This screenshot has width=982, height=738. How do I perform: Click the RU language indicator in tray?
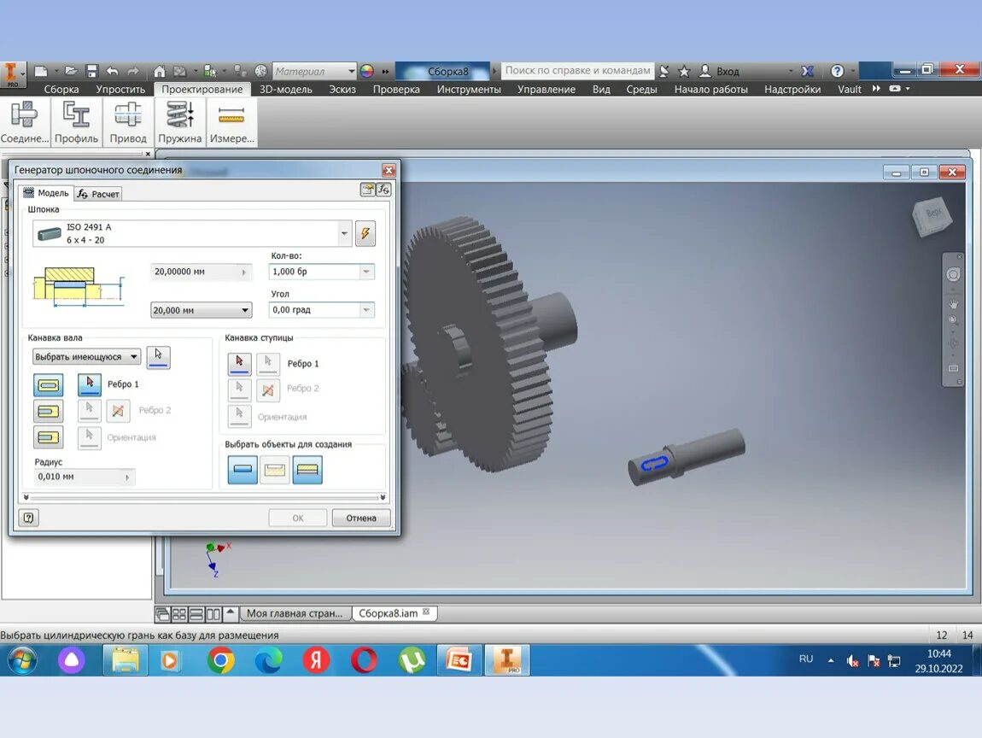(806, 659)
